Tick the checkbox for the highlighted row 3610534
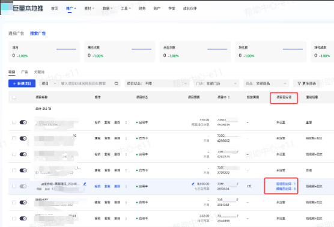 14,186
